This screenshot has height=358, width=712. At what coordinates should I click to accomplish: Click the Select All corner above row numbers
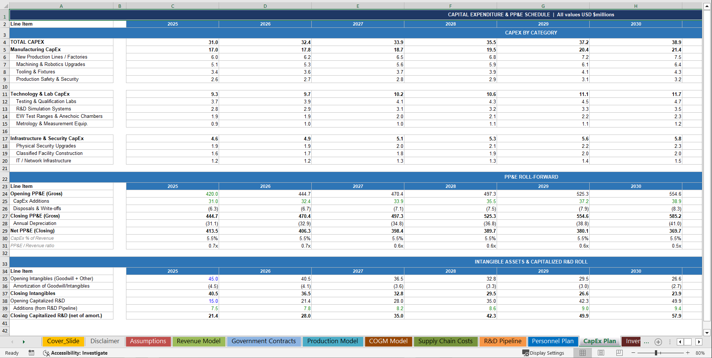(5, 6)
